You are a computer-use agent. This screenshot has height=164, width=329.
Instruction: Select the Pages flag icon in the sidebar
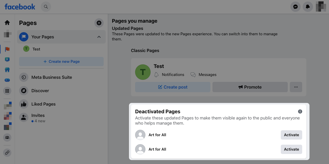click(7, 49)
